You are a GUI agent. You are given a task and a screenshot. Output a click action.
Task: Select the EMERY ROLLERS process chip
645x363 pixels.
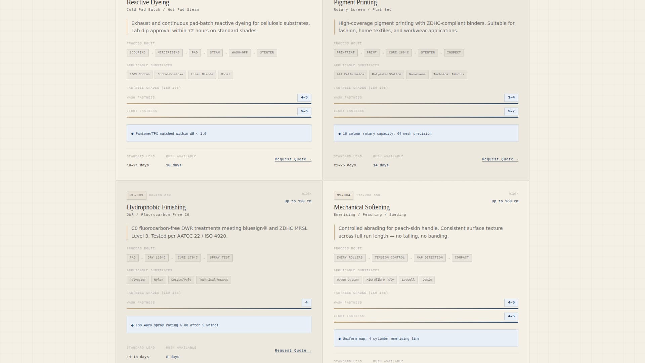[x=349, y=258]
